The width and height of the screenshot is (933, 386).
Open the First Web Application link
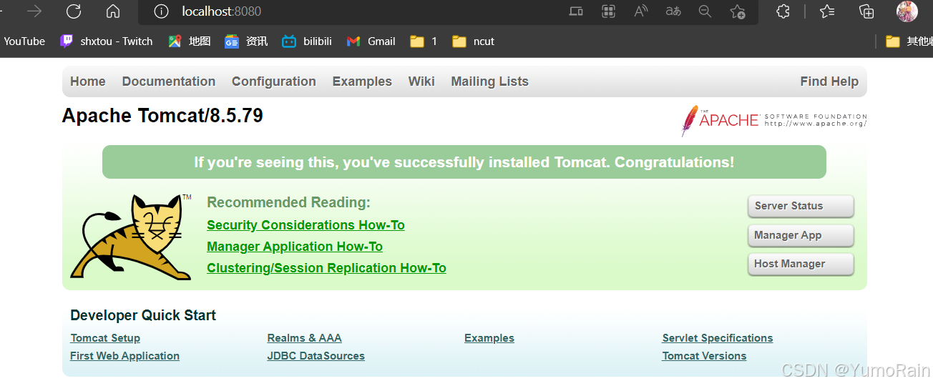(x=124, y=356)
